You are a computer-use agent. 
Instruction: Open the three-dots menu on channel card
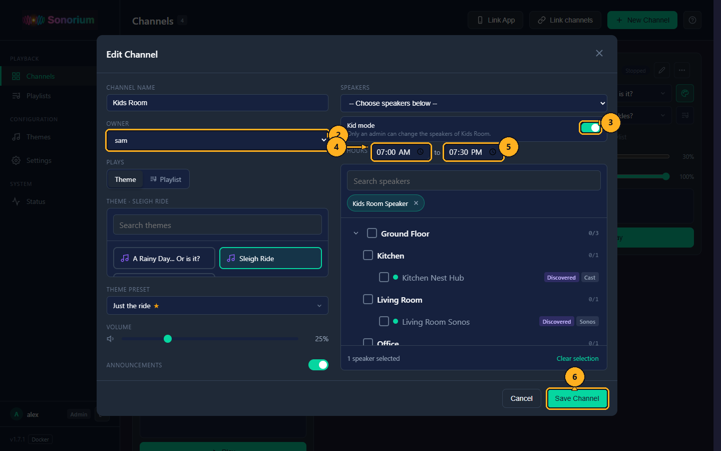682,70
